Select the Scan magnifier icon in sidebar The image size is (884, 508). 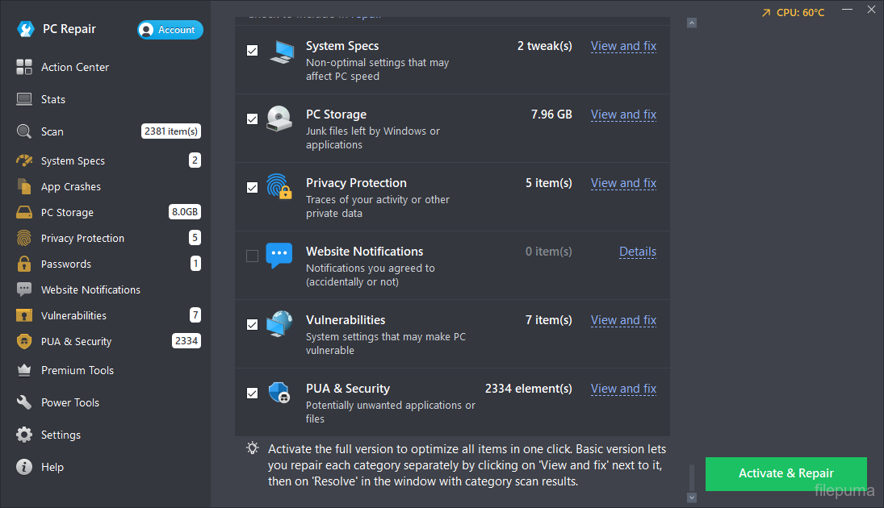24,131
